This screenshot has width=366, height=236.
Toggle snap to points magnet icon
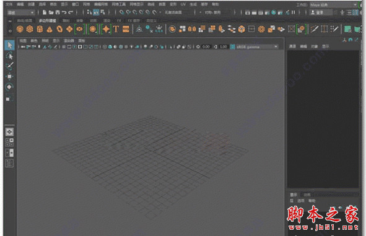134,12
